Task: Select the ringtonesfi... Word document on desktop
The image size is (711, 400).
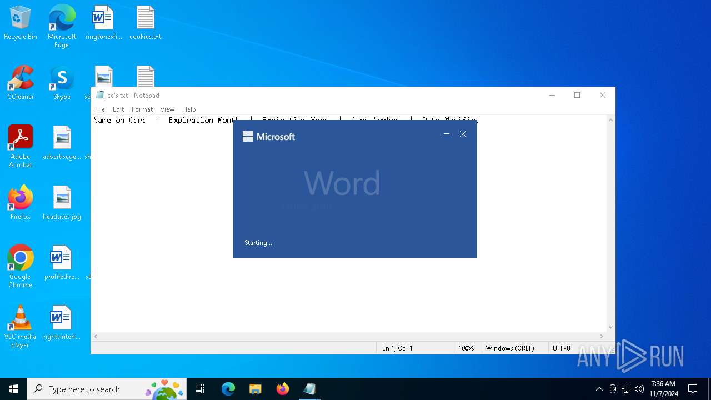Action: pos(103,23)
